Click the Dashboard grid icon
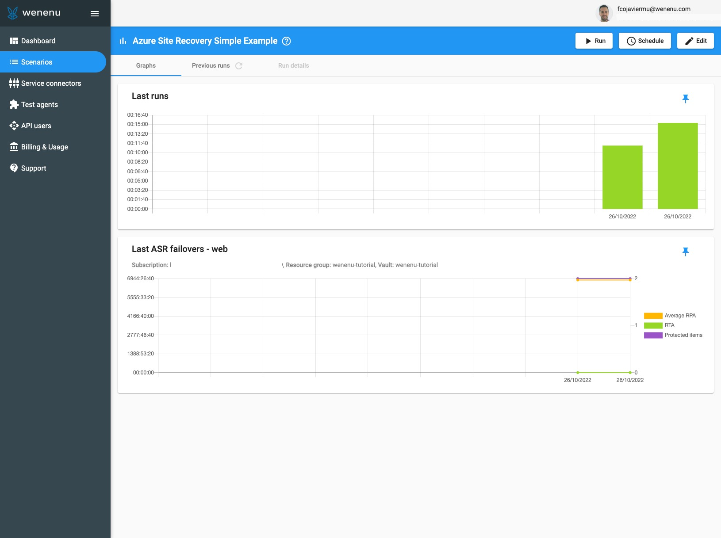The image size is (721, 538). 14,41
